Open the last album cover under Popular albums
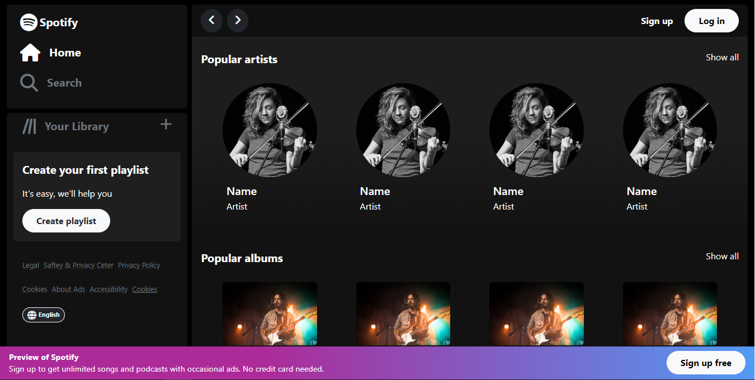 tap(670, 313)
